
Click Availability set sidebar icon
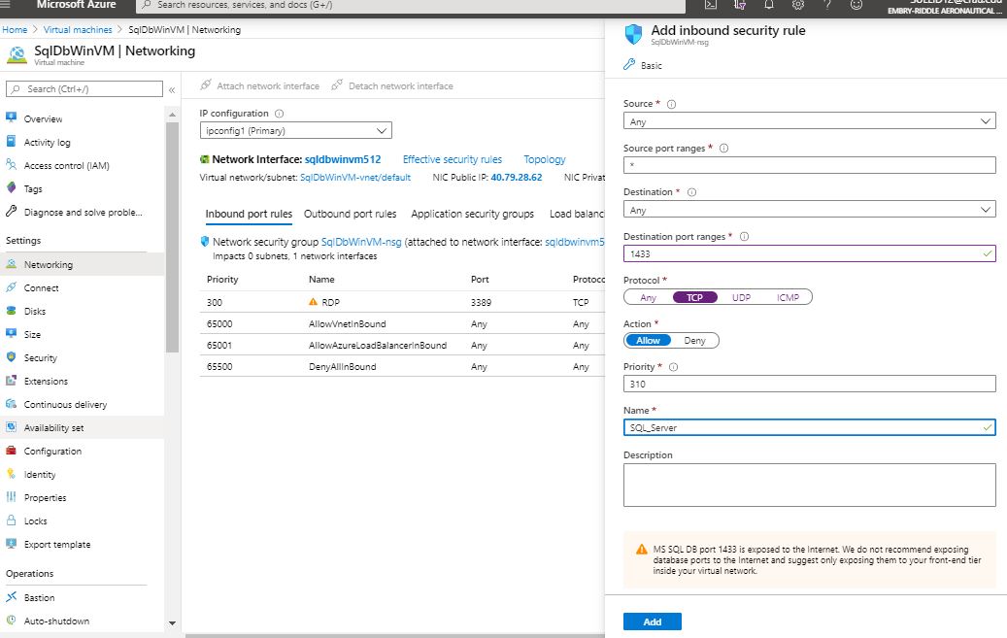point(11,427)
